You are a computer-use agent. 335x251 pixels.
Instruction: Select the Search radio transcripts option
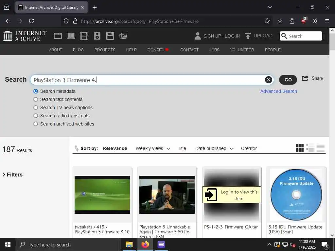tap(36, 116)
